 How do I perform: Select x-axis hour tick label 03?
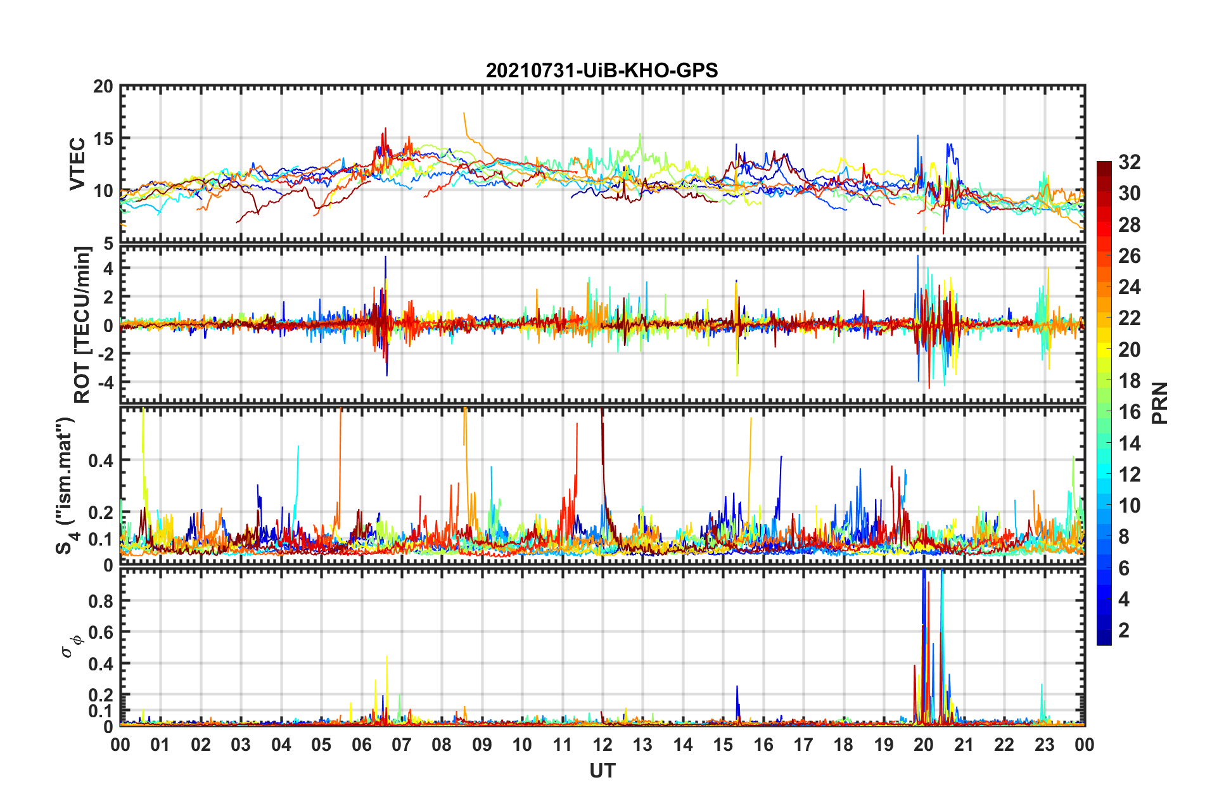point(241,745)
